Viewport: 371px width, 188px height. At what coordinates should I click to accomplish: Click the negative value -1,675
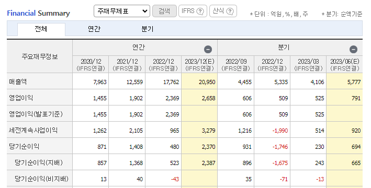pos(280,163)
